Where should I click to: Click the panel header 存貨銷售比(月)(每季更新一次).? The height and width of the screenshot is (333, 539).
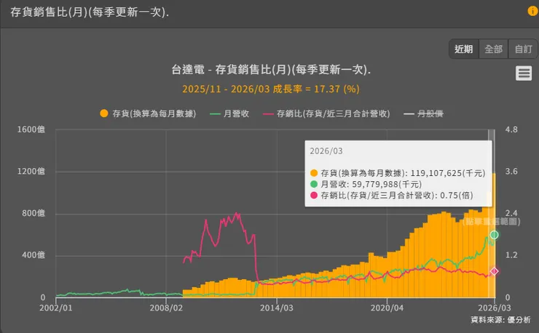(90, 12)
